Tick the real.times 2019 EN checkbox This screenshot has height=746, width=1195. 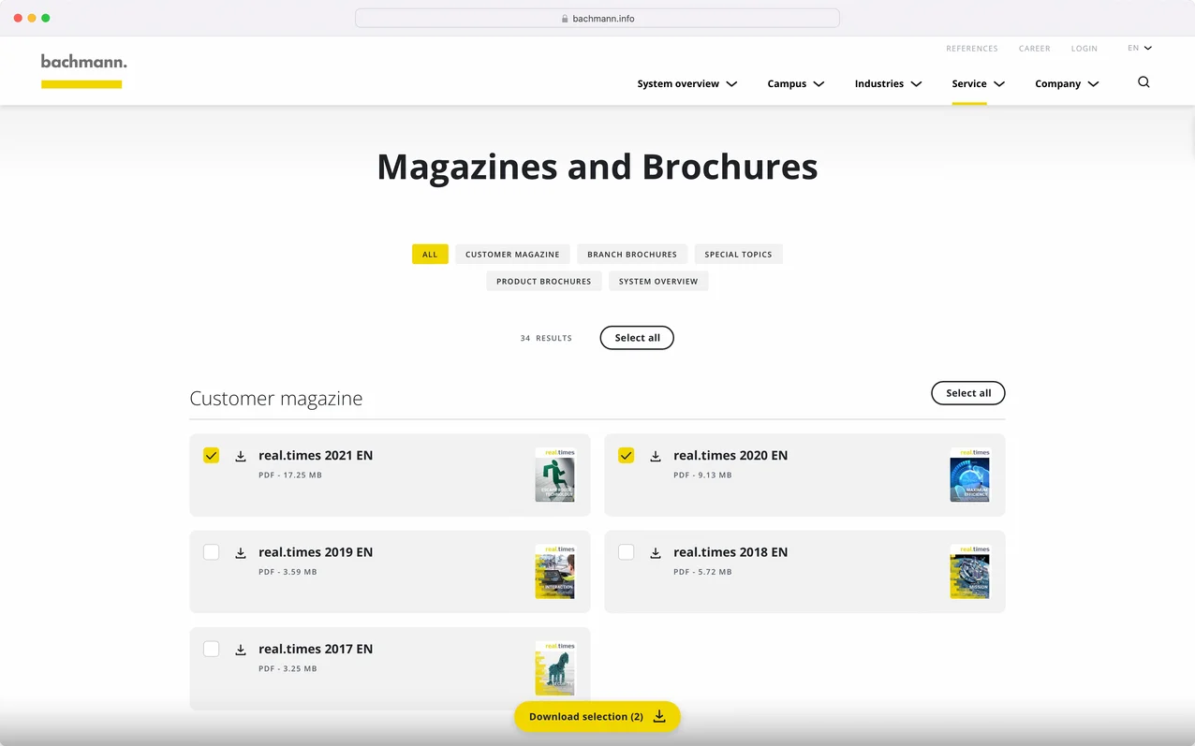click(212, 552)
